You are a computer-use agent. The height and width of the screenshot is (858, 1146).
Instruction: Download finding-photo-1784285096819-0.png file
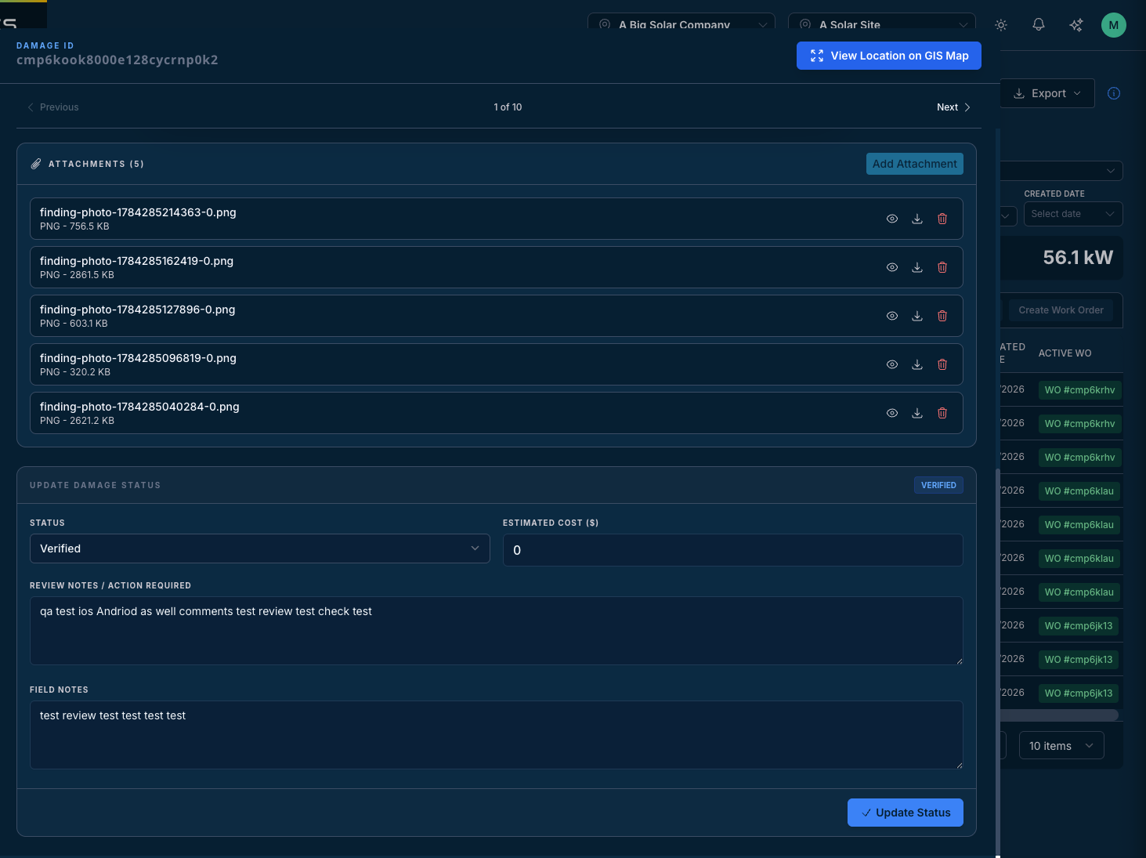pyautogui.click(x=917, y=364)
